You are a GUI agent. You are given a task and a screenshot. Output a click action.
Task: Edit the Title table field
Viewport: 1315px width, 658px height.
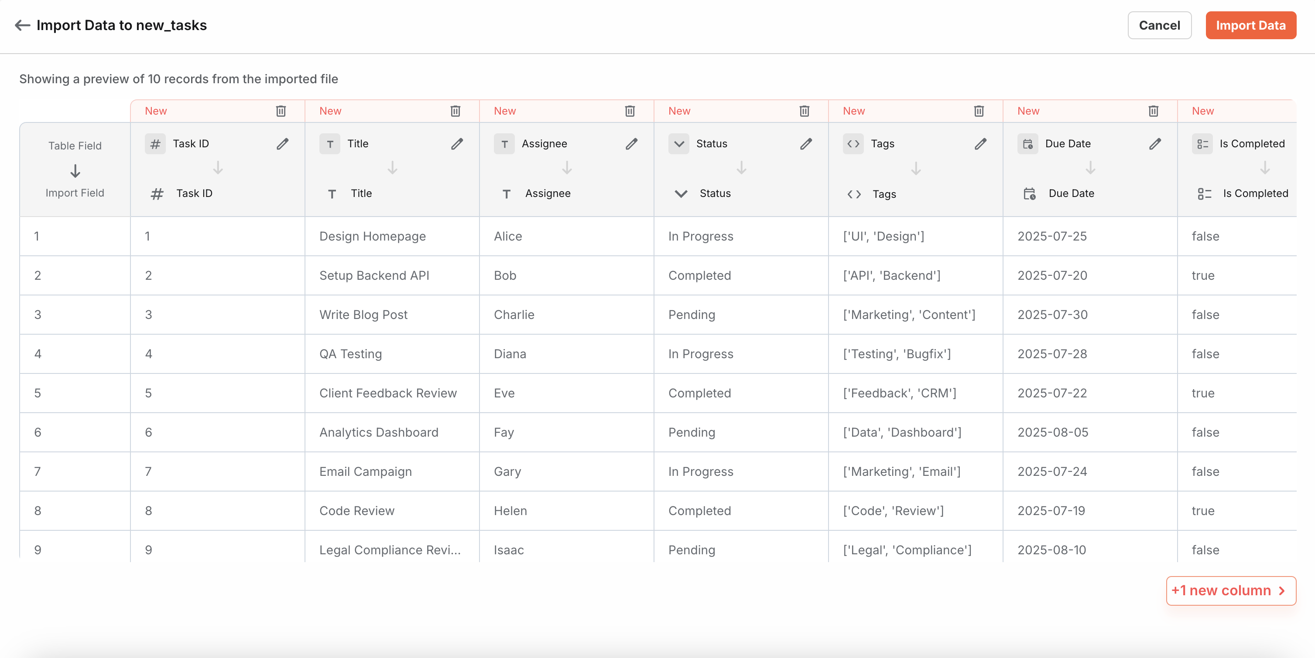(457, 144)
